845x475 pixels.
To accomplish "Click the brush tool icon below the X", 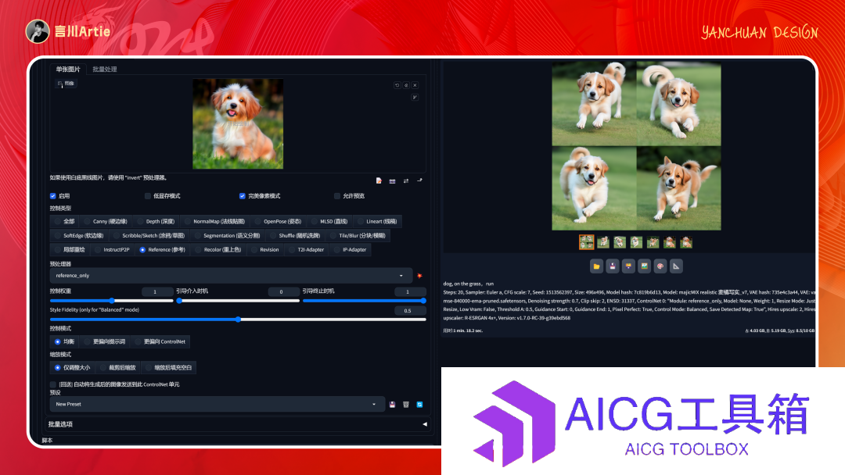I will pyautogui.click(x=415, y=98).
